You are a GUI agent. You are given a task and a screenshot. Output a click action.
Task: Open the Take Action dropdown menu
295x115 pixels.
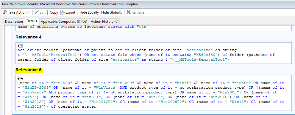pyautogui.click(x=16, y=12)
